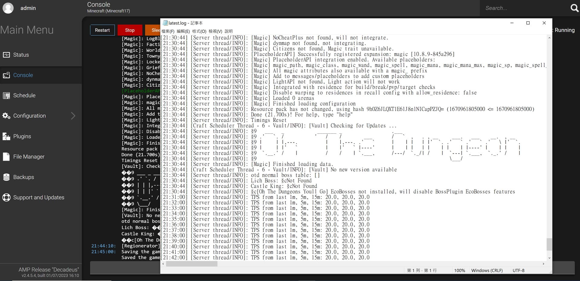Open Notepad 格式(O) menu
Image resolution: width=580 pixels, height=281 pixels.
pos(199,31)
